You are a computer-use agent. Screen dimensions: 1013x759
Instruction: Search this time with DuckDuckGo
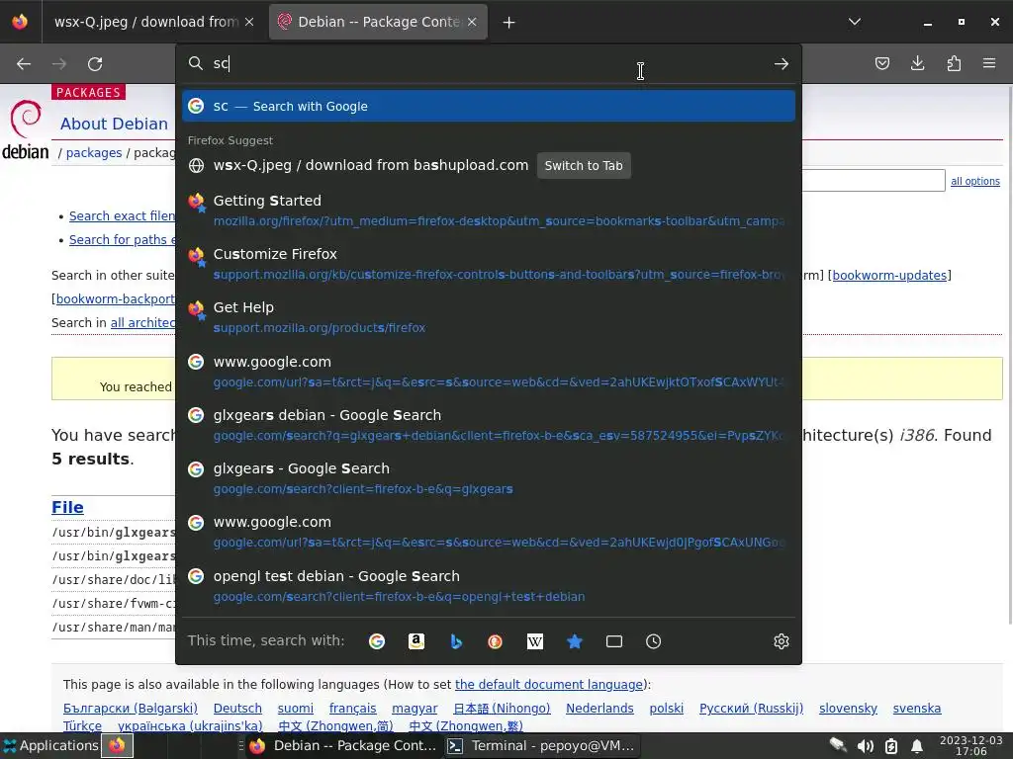pos(496,641)
